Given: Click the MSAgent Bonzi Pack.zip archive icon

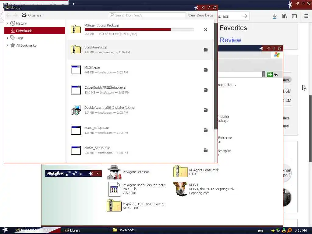Looking at the screenshot, I should point(76,29).
